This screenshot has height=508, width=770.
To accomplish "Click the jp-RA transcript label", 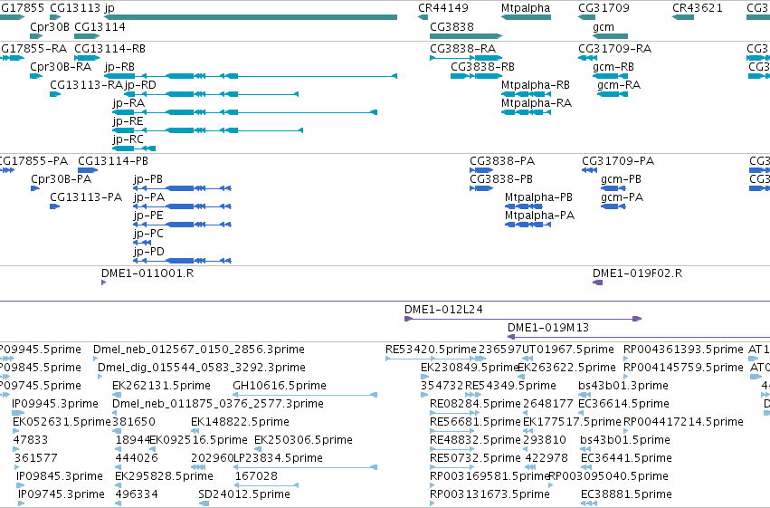I will (128, 103).
